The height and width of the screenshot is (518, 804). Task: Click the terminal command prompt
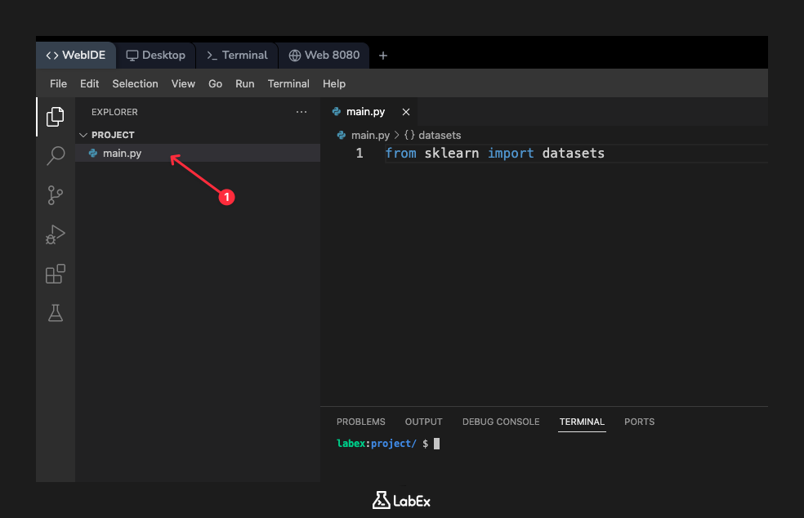click(437, 443)
